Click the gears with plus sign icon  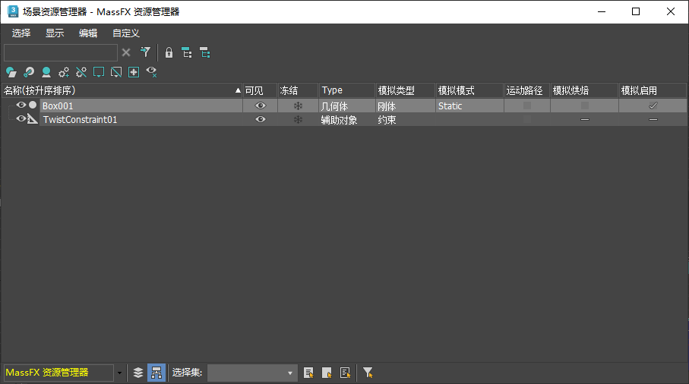coord(64,72)
